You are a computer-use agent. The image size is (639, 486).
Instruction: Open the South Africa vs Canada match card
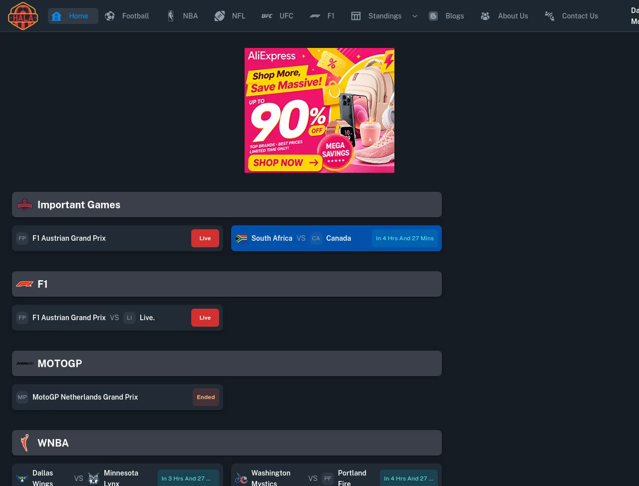[336, 238]
